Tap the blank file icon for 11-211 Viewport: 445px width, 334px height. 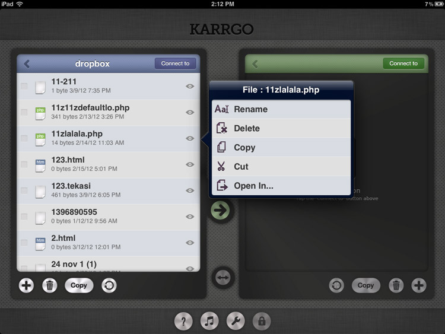(x=40, y=87)
